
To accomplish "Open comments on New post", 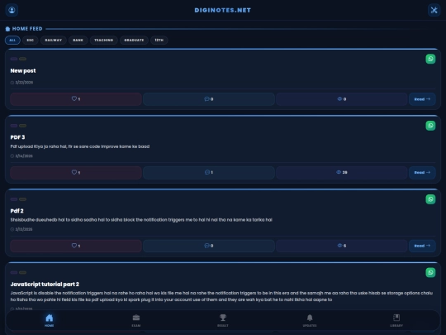I will 209,99.
